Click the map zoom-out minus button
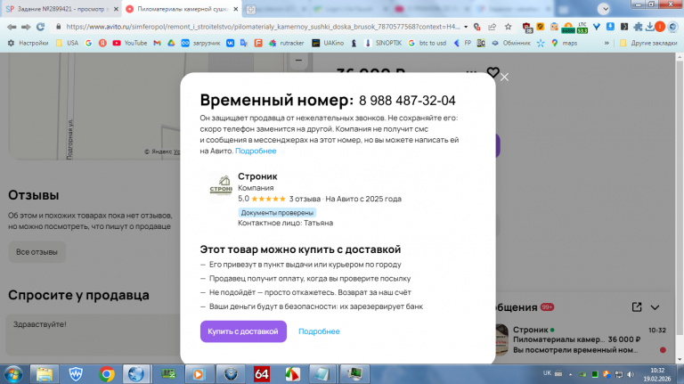This screenshot has width=684, height=384. click(x=299, y=61)
